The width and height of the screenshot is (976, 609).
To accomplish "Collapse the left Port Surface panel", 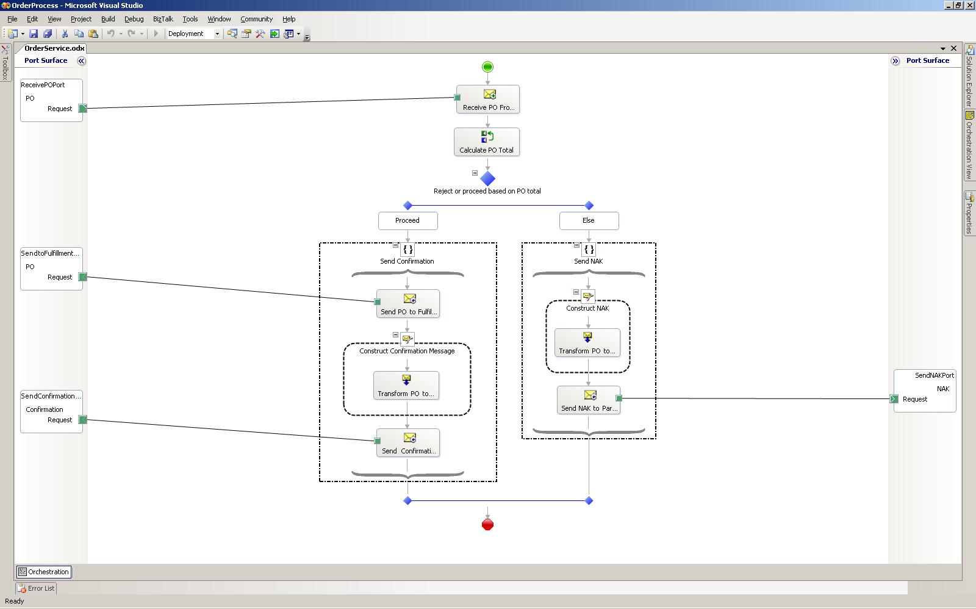I will coord(81,61).
